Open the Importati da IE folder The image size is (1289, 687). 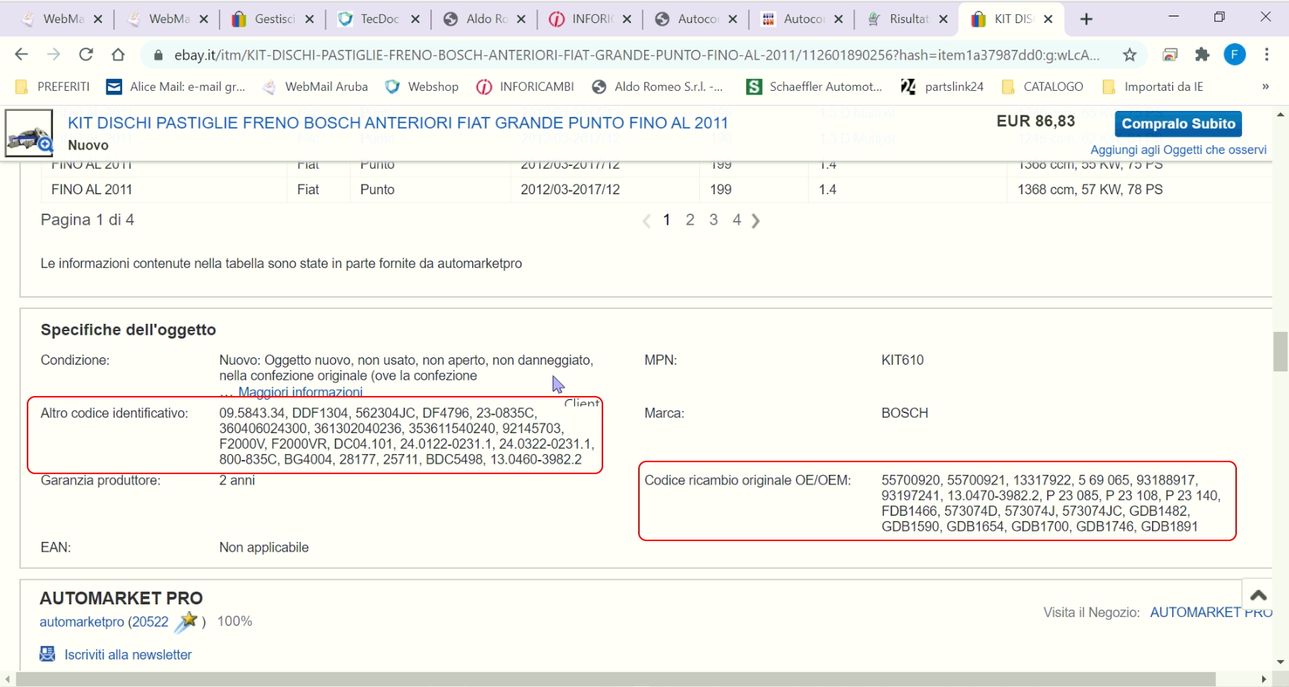coord(1153,87)
